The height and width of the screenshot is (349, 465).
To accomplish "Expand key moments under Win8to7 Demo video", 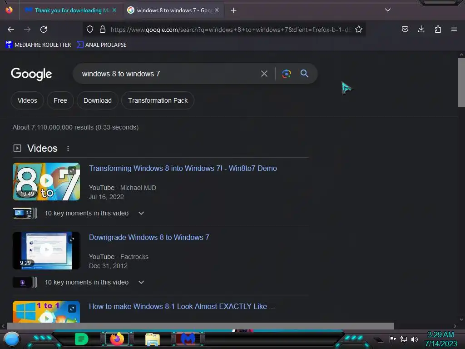I will coord(141,213).
